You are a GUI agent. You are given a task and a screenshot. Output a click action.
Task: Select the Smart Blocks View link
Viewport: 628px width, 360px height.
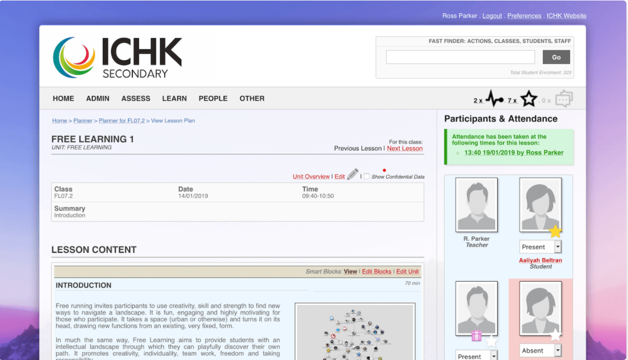point(350,271)
